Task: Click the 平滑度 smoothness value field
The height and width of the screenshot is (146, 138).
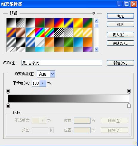Action: tap(36, 83)
